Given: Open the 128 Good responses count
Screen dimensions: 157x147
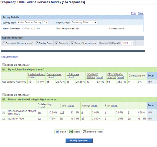Looking at the screenshot, I should (x=62, y=113).
